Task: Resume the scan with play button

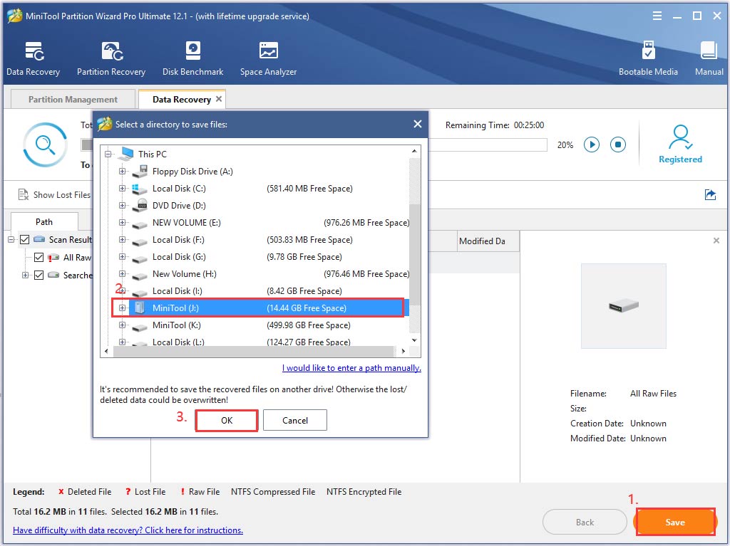Action: [592, 145]
